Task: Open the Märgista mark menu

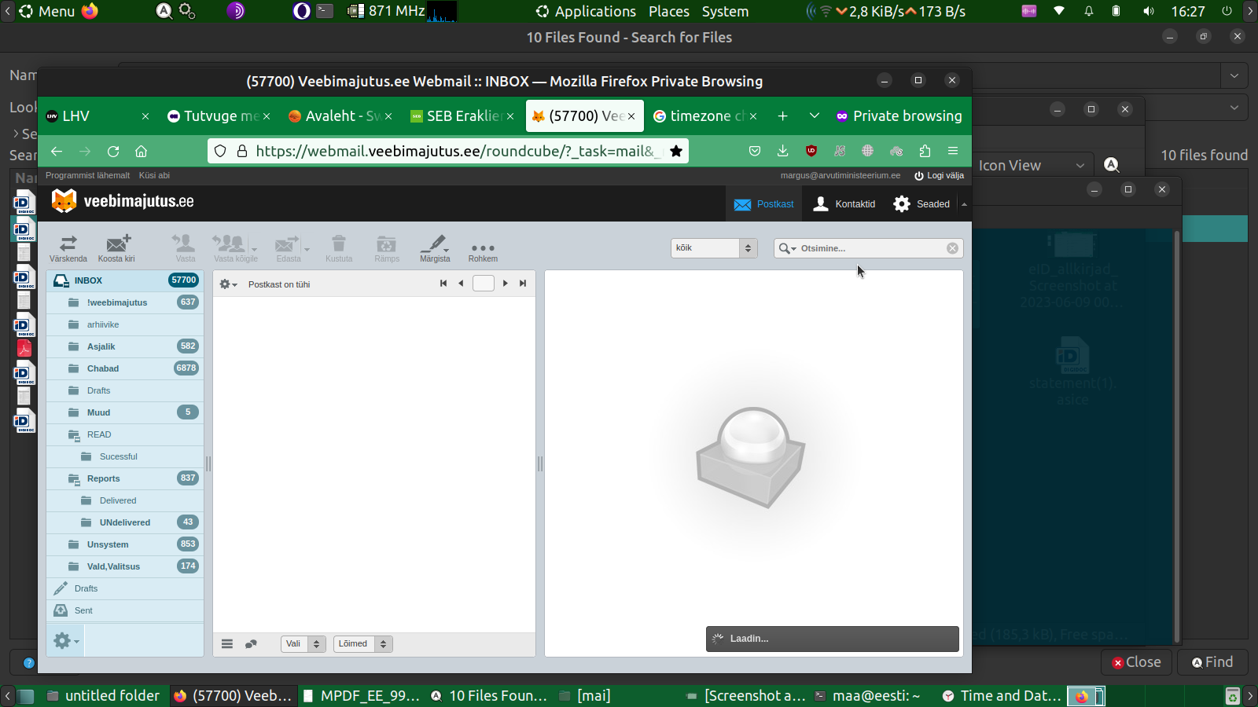Action: coord(435,248)
